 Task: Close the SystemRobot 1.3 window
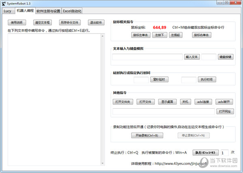point(236,3)
